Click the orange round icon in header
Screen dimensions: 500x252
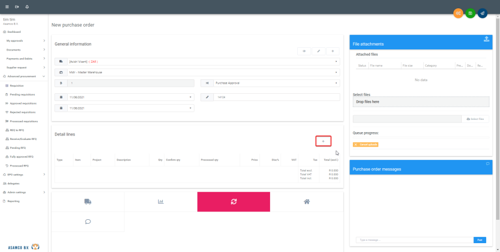click(458, 13)
